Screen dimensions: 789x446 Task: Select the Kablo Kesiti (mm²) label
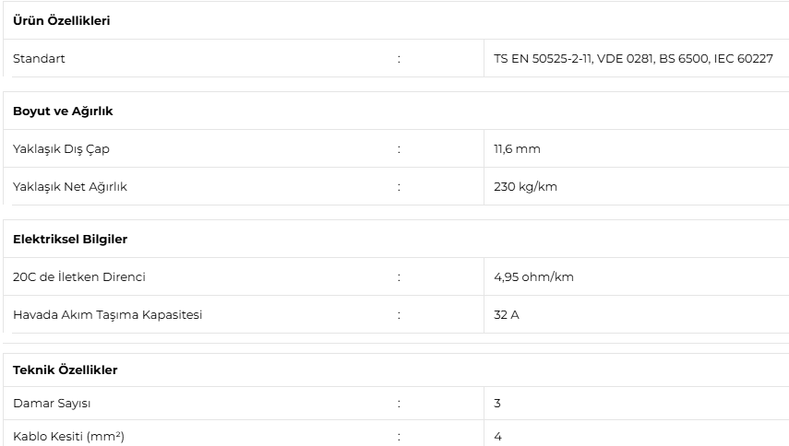click(x=68, y=437)
